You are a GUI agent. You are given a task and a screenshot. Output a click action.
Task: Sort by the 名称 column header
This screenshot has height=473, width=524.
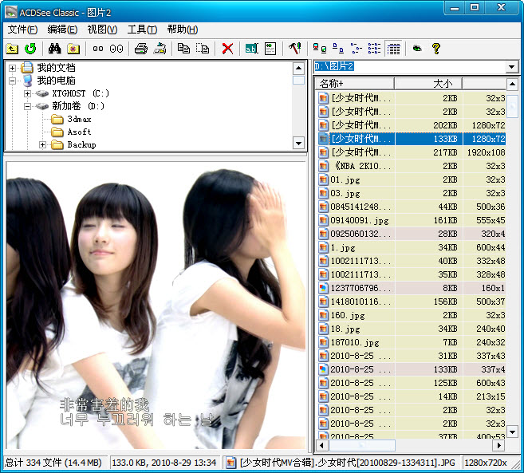[x=353, y=84]
